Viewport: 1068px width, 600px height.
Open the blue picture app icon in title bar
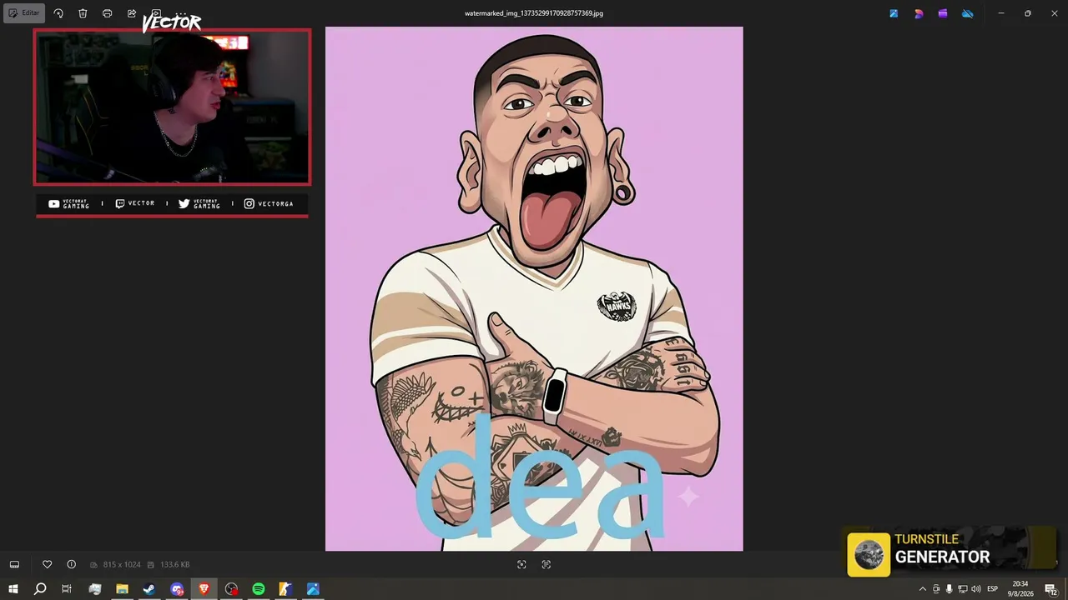click(894, 13)
